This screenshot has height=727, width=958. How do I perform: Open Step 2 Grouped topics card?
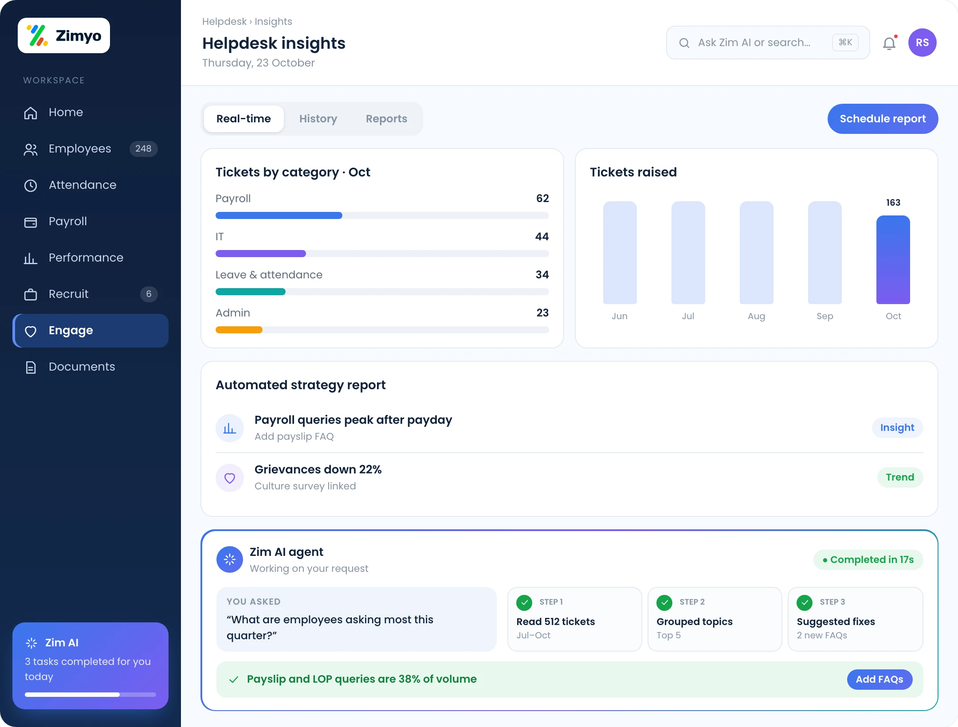pyautogui.click(x=715, y=619)
